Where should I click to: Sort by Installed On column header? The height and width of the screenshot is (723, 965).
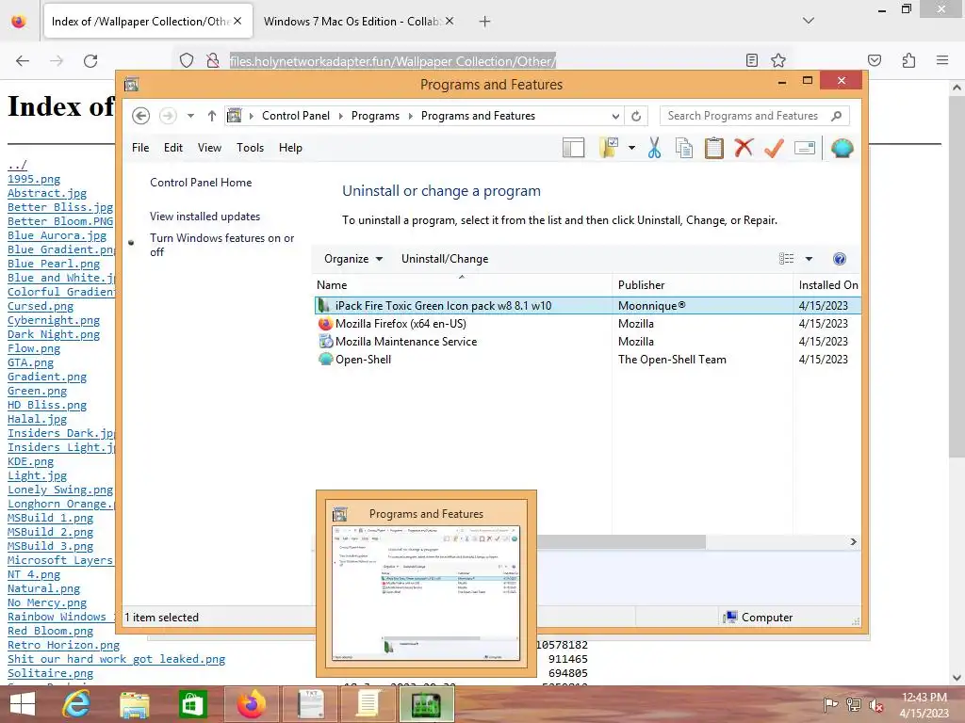click(x=827, y=285)
